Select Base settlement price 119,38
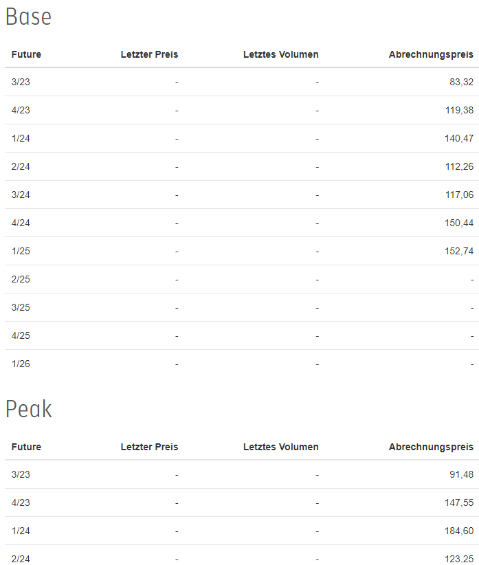This screenshot has width=479, height=565. tap(459, 110)
